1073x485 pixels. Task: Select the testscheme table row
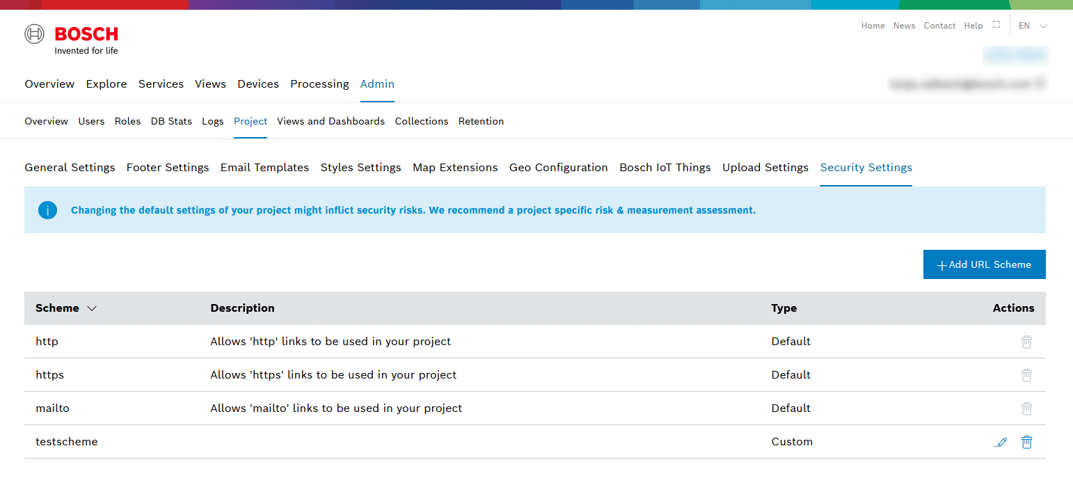[x=418, y=442]
